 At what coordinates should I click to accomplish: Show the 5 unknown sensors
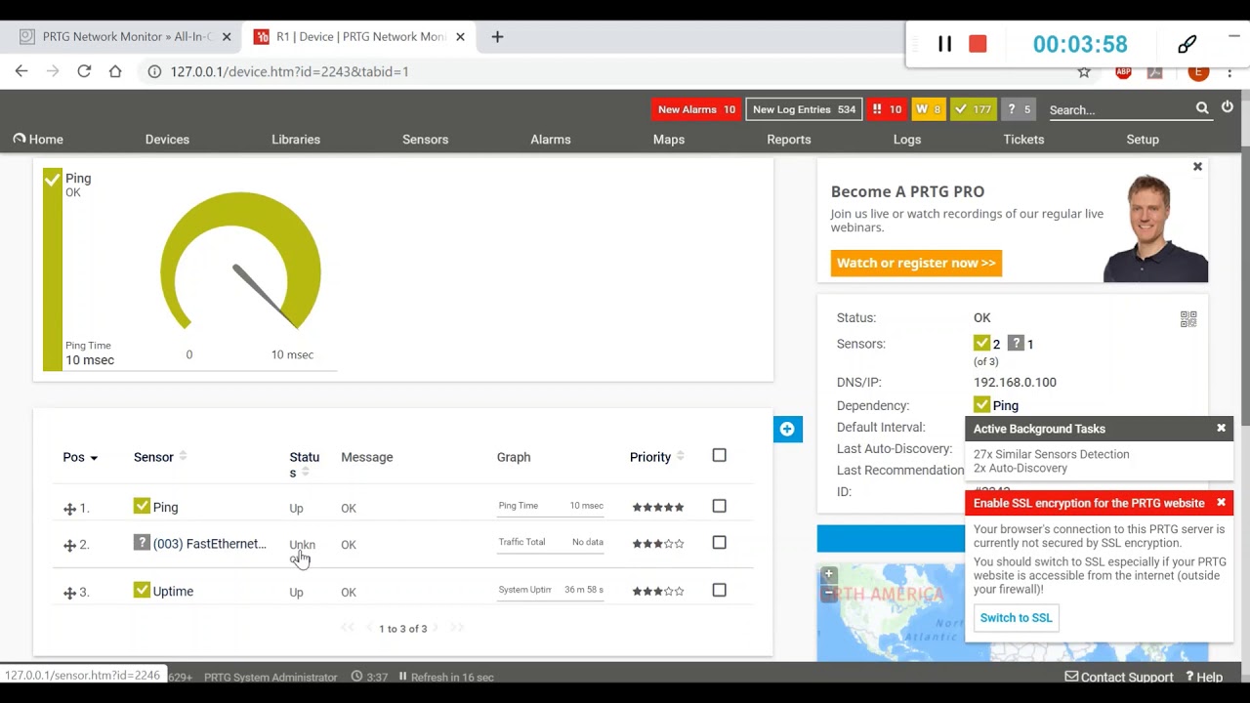coord(1019,109)
